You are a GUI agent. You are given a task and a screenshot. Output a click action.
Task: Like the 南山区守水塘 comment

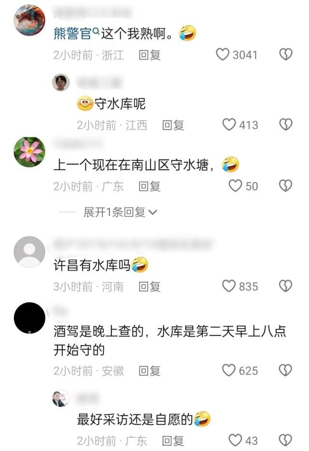click(x=235, y=186)
